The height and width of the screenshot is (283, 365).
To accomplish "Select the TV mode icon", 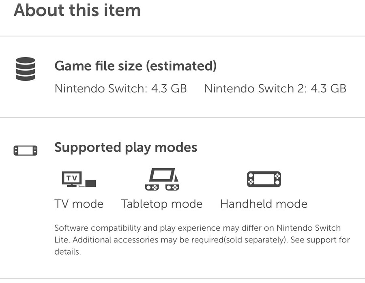I will pos(79,180).
